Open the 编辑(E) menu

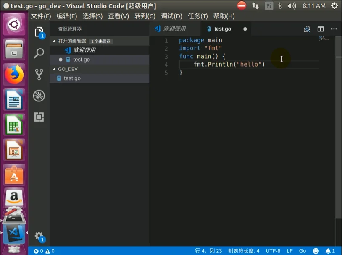67,16
